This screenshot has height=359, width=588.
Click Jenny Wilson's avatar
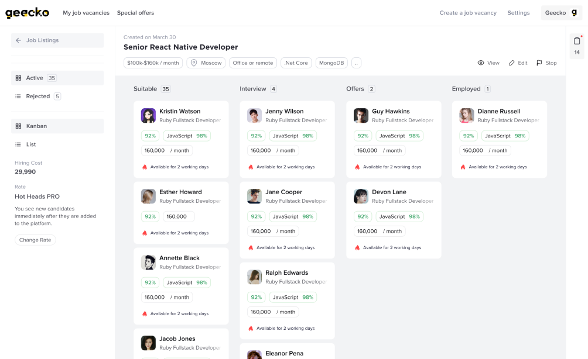[254, 116]
